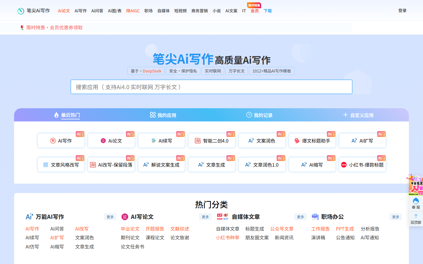Click the 毕业论文 promo floating banner

(x=415, y=185)
